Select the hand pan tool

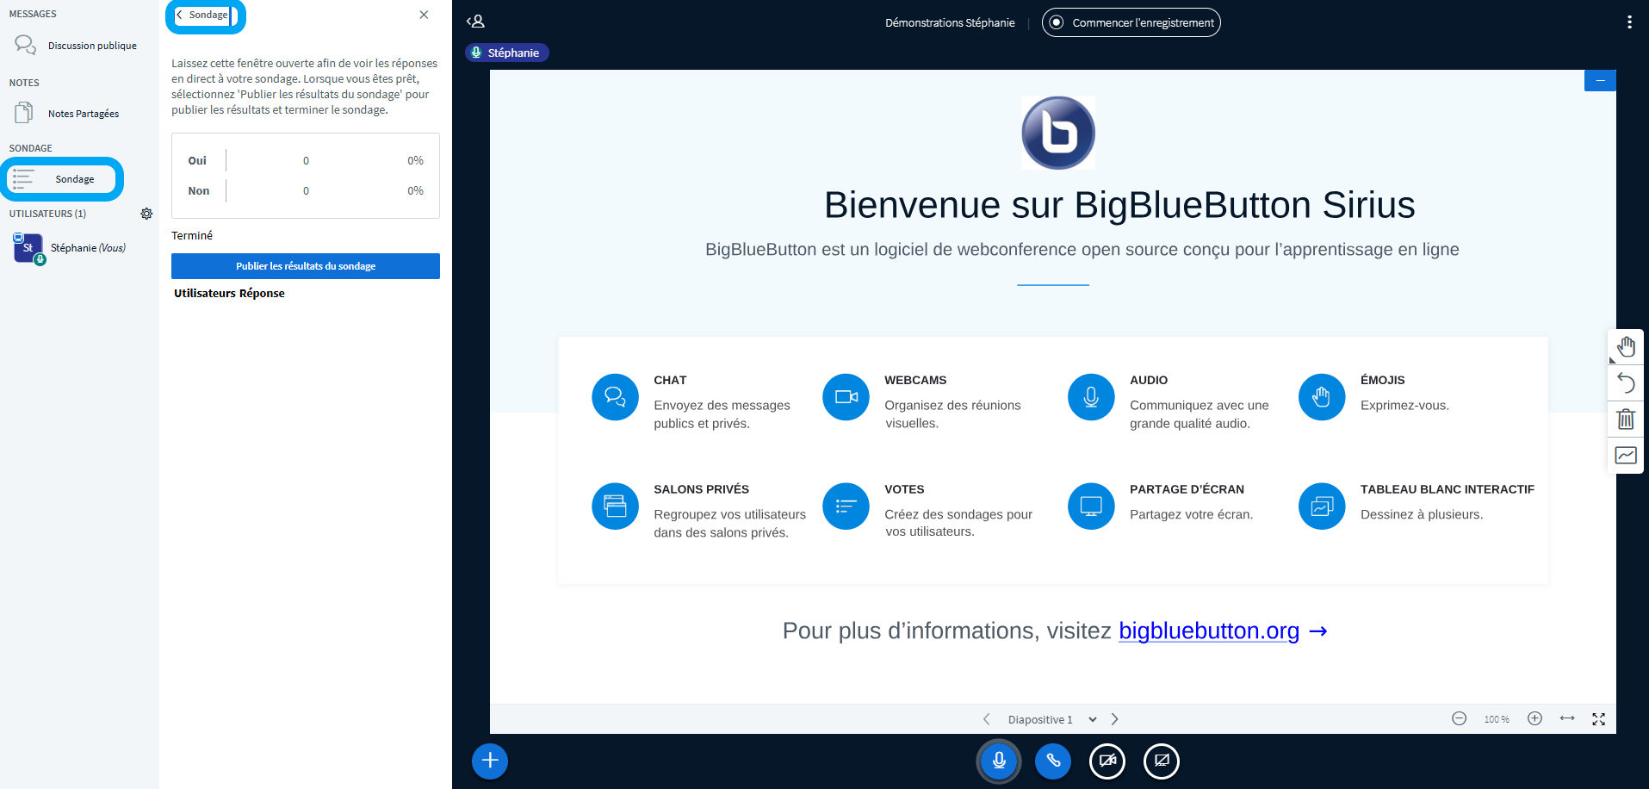tap(1626, 347)
